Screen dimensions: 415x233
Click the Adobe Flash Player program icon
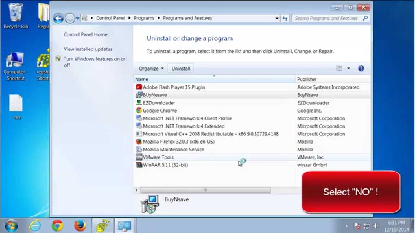[x=139, y=87]
